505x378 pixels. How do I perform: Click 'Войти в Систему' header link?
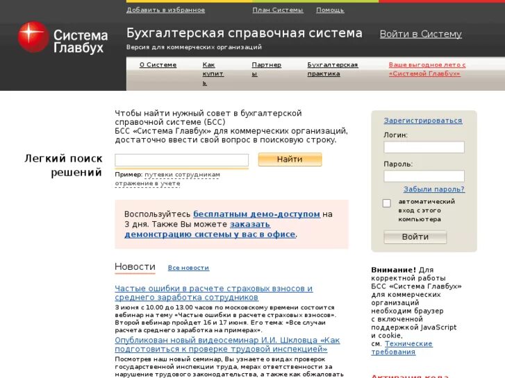click(x=421, y=34)
